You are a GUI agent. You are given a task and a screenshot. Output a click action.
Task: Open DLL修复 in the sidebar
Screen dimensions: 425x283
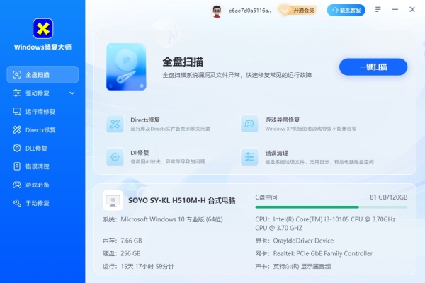(42, 148)
